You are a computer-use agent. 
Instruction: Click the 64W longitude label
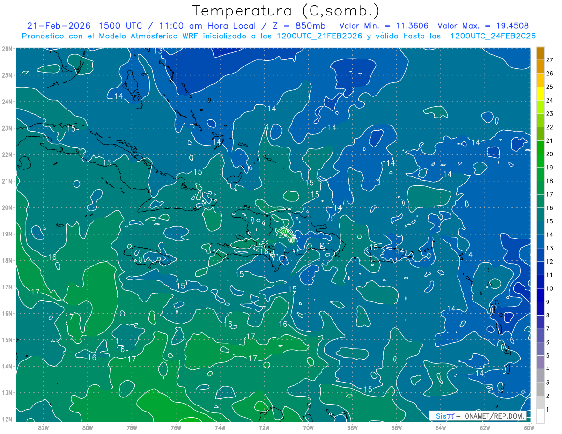440,428
